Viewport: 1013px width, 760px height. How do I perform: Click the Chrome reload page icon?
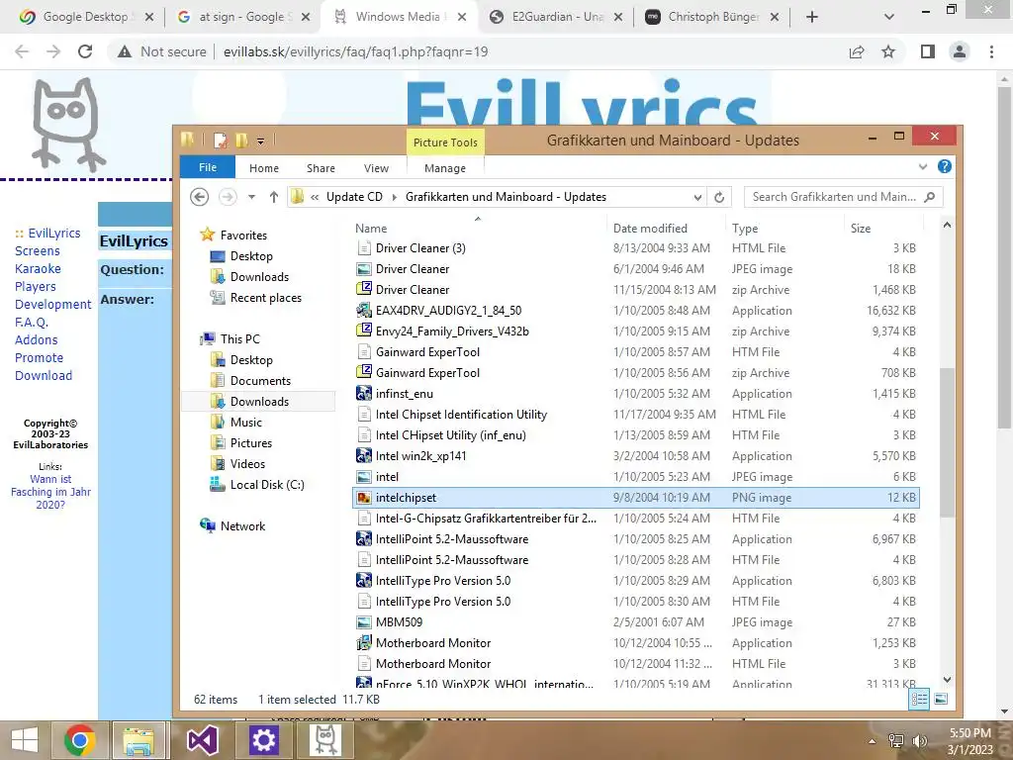pos(85,51)
